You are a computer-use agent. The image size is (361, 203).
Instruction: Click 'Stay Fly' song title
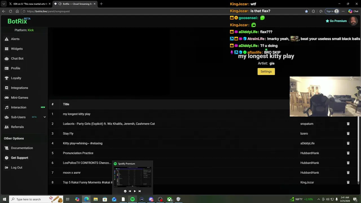(68, 134)
